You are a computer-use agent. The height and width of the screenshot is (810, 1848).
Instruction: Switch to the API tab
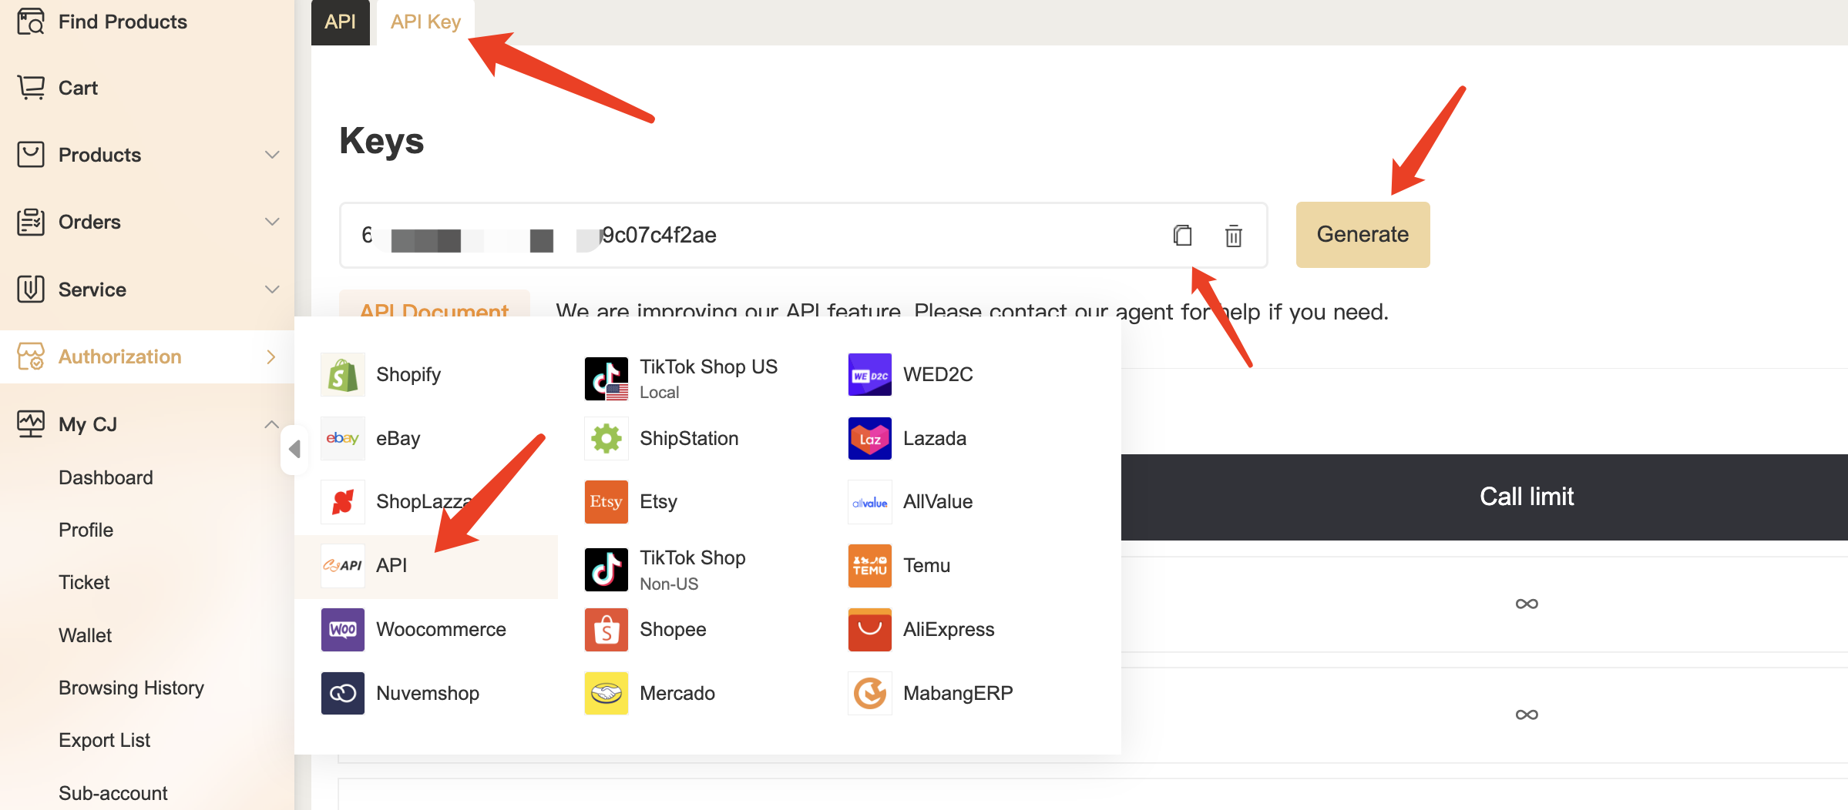click(341, 22)
